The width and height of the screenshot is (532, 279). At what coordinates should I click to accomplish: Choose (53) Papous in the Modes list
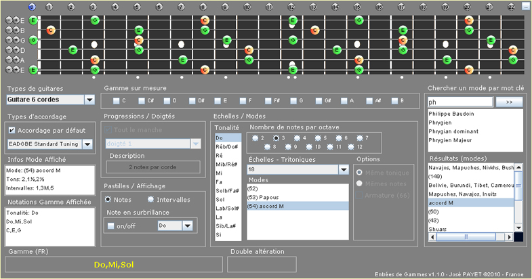(264, 196)
